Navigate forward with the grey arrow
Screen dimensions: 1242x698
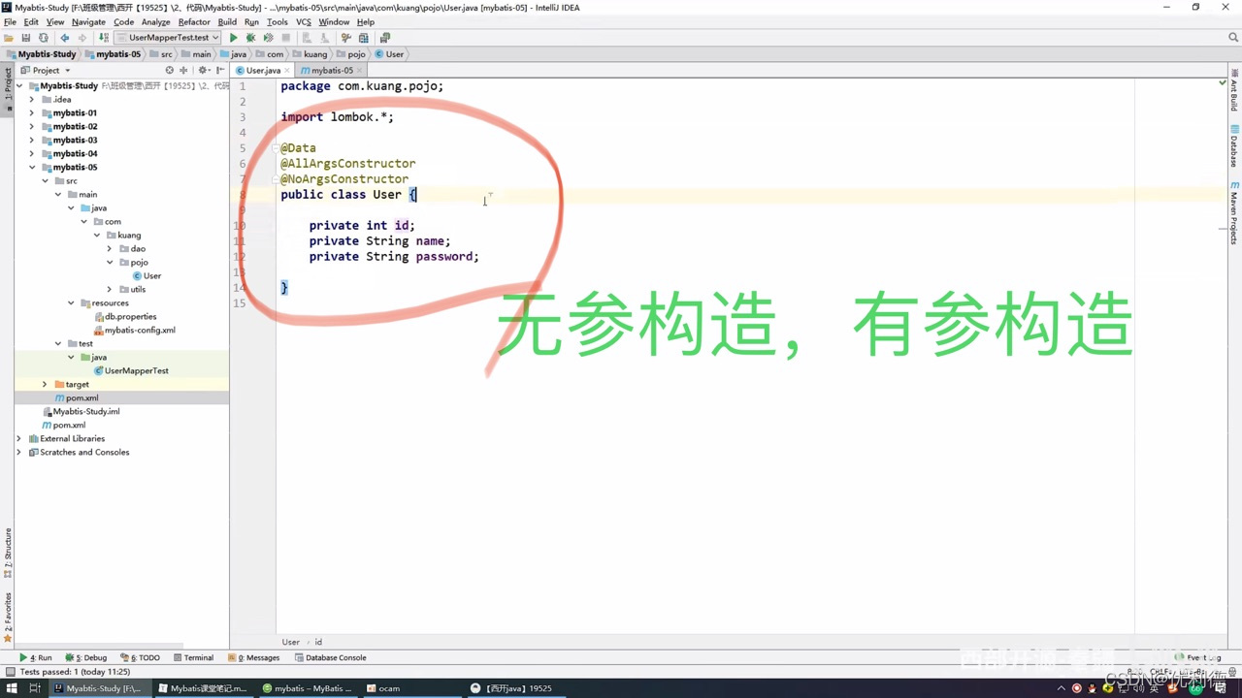(82, 38)
